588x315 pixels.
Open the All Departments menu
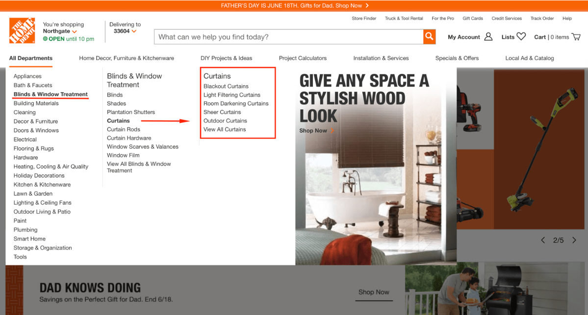coord(31,58)
